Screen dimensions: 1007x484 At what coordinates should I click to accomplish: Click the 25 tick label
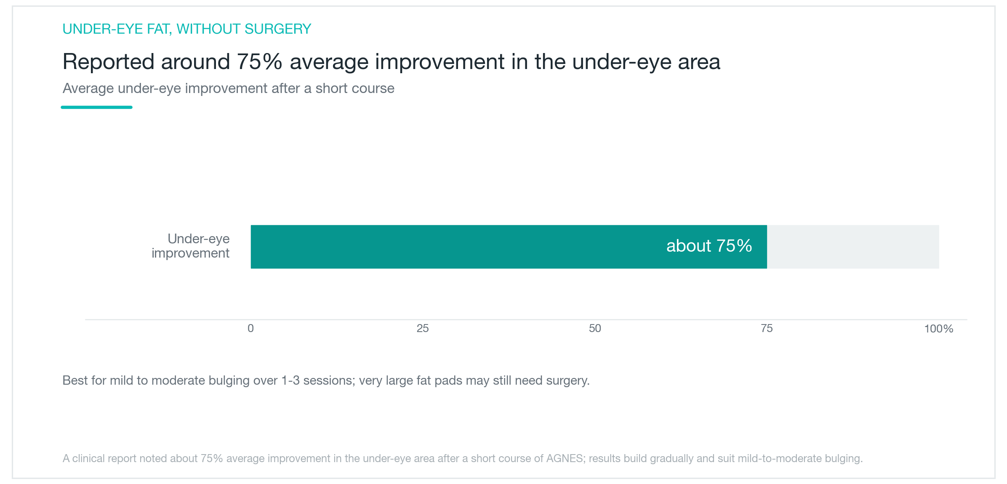pos(423,328)
